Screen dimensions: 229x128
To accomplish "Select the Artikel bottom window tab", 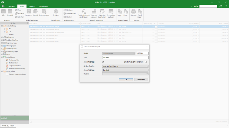I will (x=8, y=126).
